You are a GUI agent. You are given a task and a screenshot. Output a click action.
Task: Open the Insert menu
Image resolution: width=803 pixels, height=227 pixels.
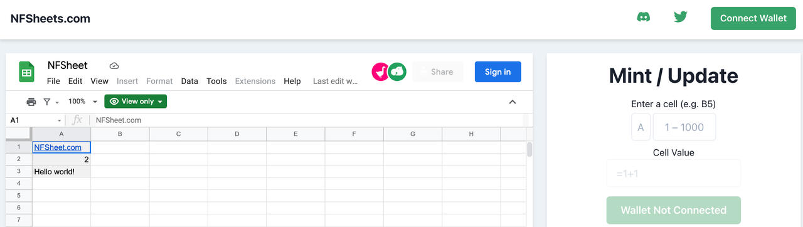click(x=127, y=81)
